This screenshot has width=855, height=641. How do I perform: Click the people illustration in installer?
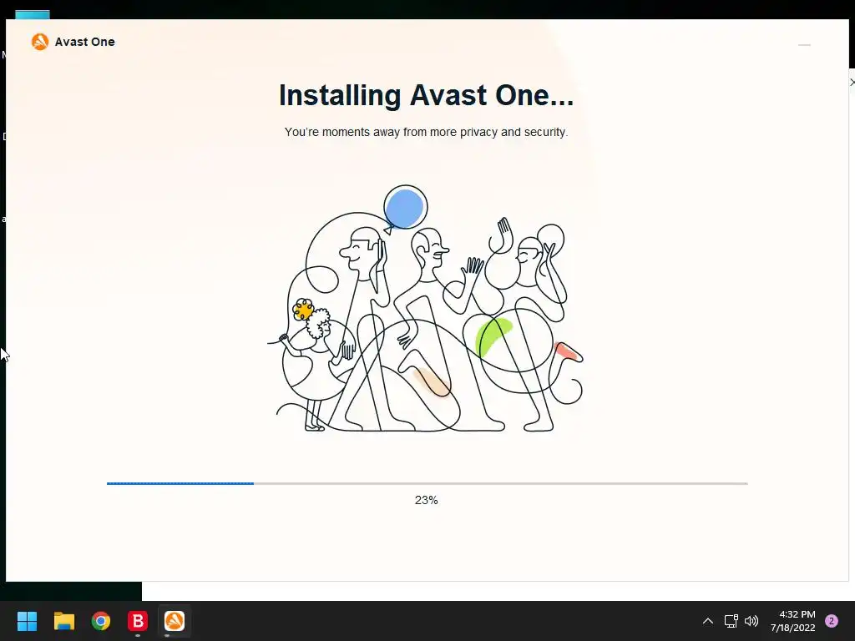point(426,309)
